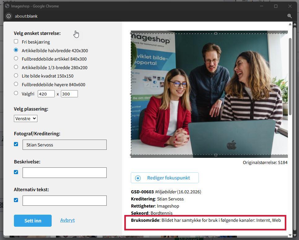
Task: Select Fullbreddebilde artikkel 840x300 option
Action: 16,58
